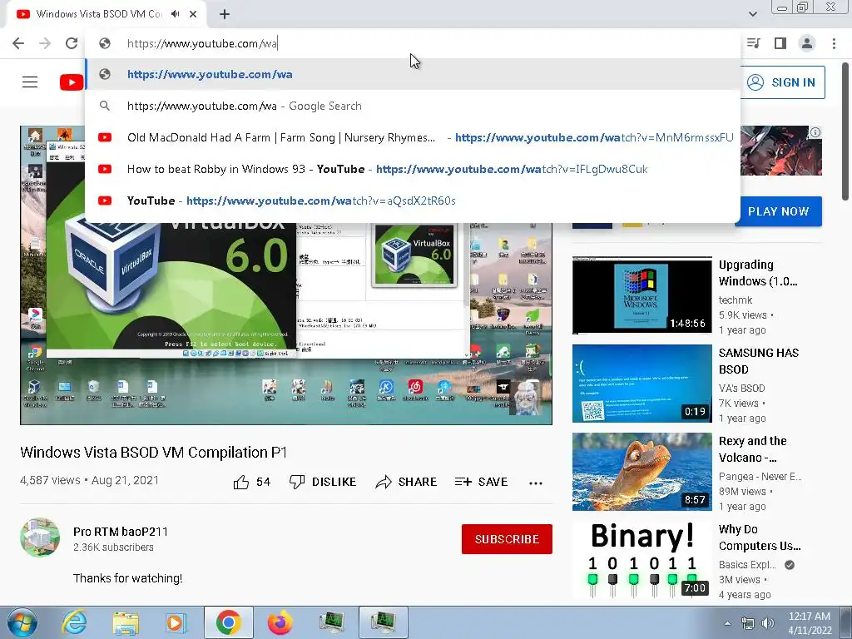This screenshot has height=639, width=852.
Task: Open the Upgrading Windows (1.0... title
Action: [x=758, y=273]
